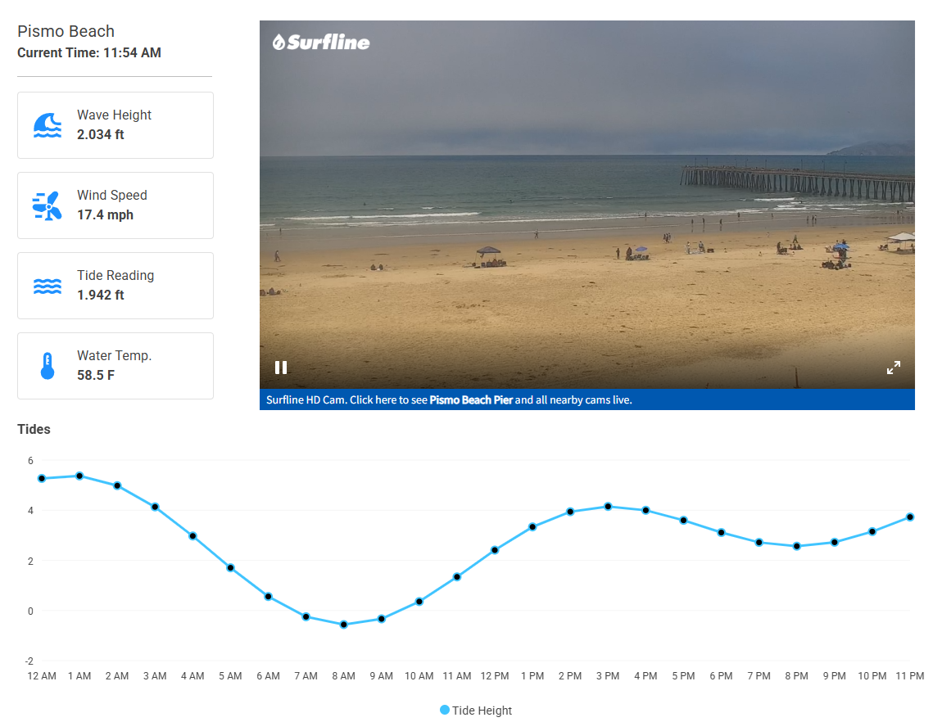Expand the cam video to fullscreen

point(894,368)
